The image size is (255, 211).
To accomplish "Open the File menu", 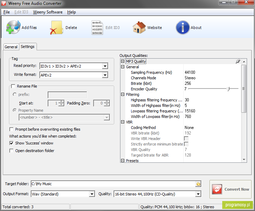I will pyautogui.click(x=7, y=12).
